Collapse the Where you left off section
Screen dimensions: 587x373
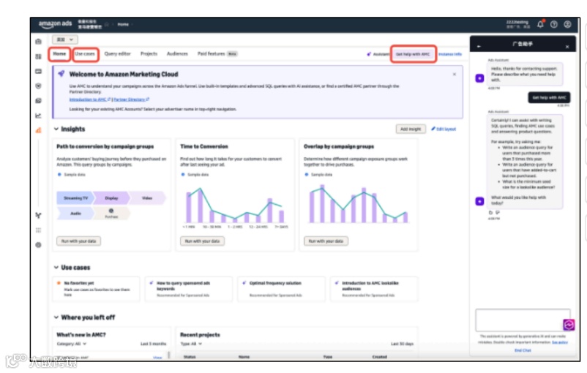coord(56,317)
